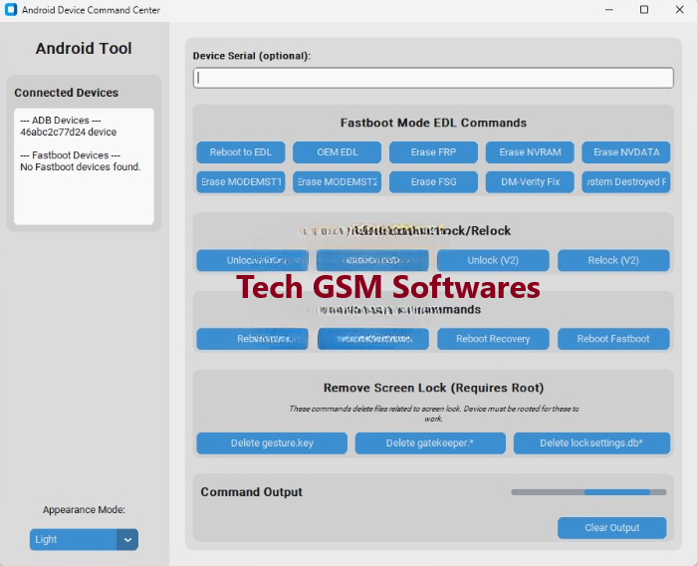Maximize the Android Device Command Center window

644,10
